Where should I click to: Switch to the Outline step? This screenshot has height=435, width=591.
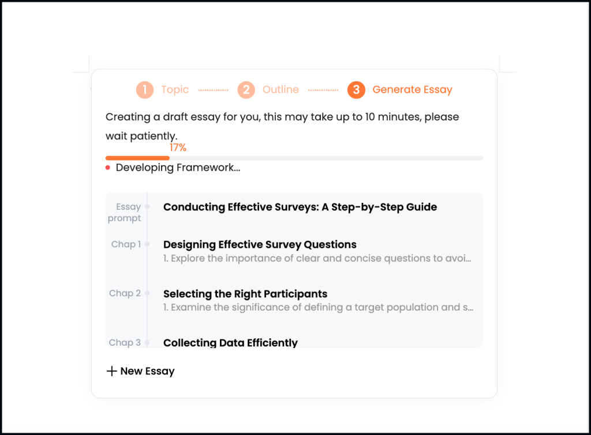280,90
